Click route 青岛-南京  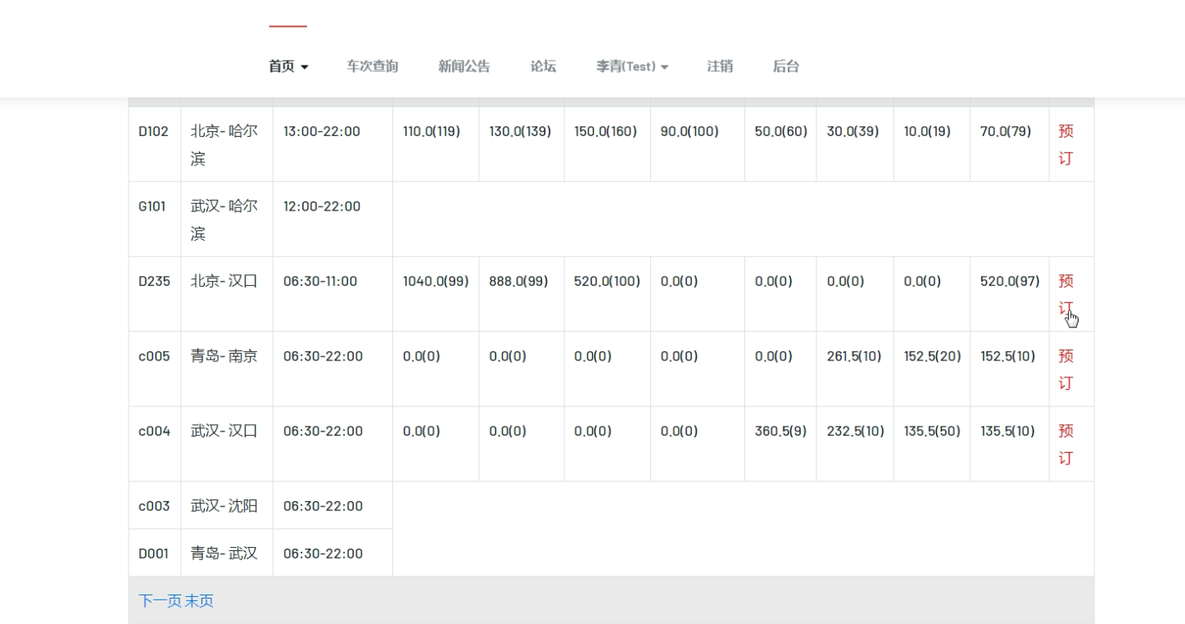224,356
